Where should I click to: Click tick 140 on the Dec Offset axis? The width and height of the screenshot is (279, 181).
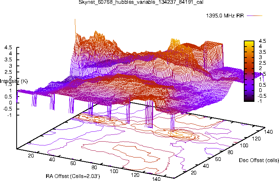pyautogui.click(x=268, y=132)
